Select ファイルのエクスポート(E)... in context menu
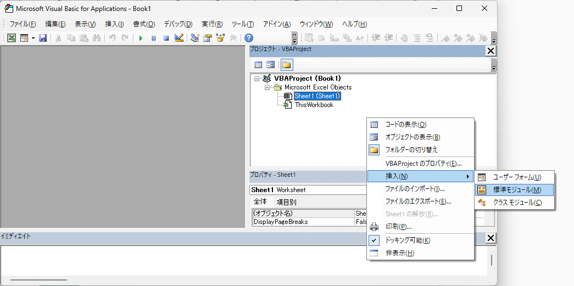 tap(420, 201)
